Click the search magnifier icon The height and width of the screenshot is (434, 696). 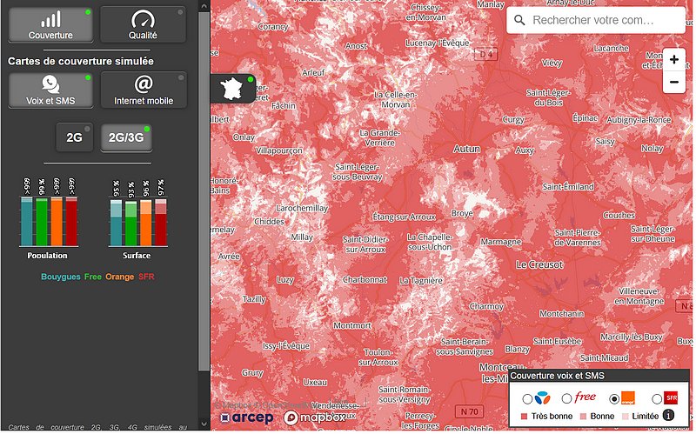pyautogui.click(x=519, y=20)
